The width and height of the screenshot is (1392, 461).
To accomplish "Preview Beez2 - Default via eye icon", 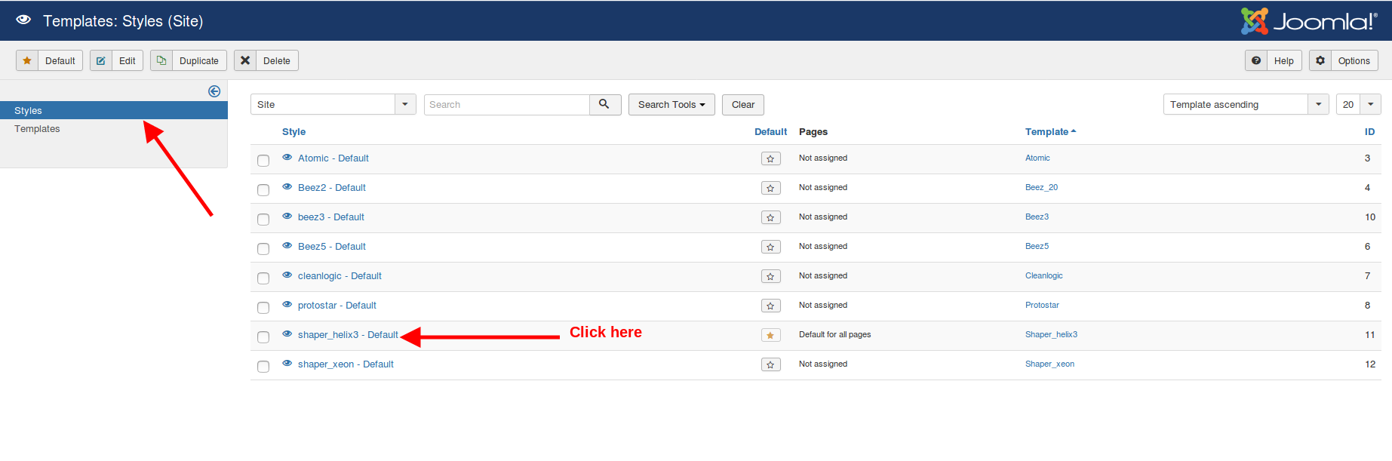I will pyautogui.click(x=287, y=186).
